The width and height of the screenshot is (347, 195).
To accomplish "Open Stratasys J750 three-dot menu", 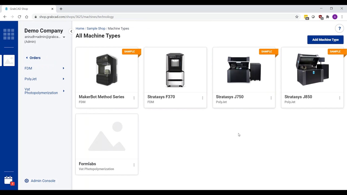I will (271, 98).
